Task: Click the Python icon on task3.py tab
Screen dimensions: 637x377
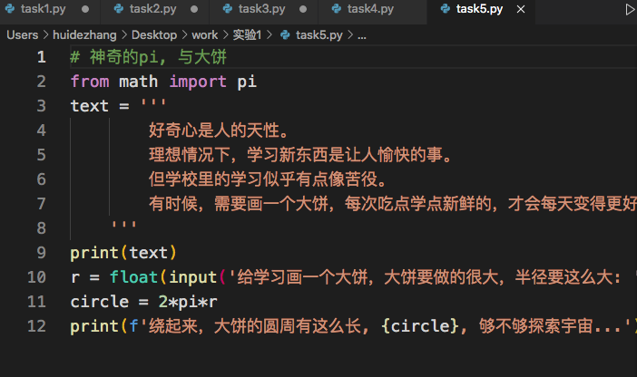Action: pyautogui.click(x=228, y=8)
